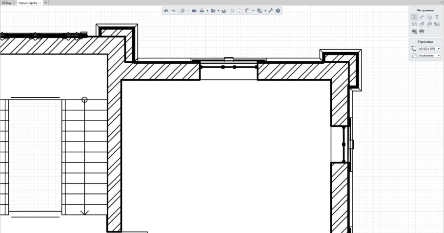Expand the Альбомная orientation dropdown
The width and height of the screenshot is (444, 233).
pyautogui.click(x=429, y=56)
